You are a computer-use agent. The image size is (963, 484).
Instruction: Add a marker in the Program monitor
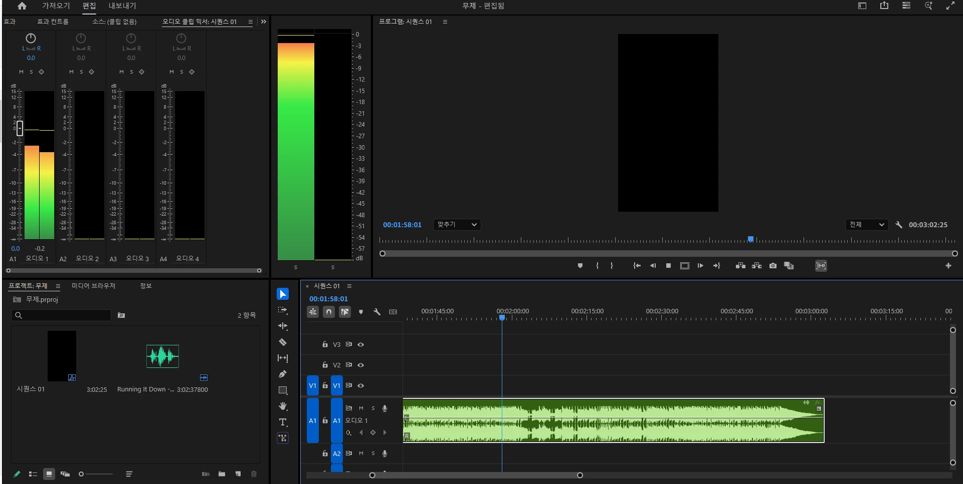click(x=580, y=266)
